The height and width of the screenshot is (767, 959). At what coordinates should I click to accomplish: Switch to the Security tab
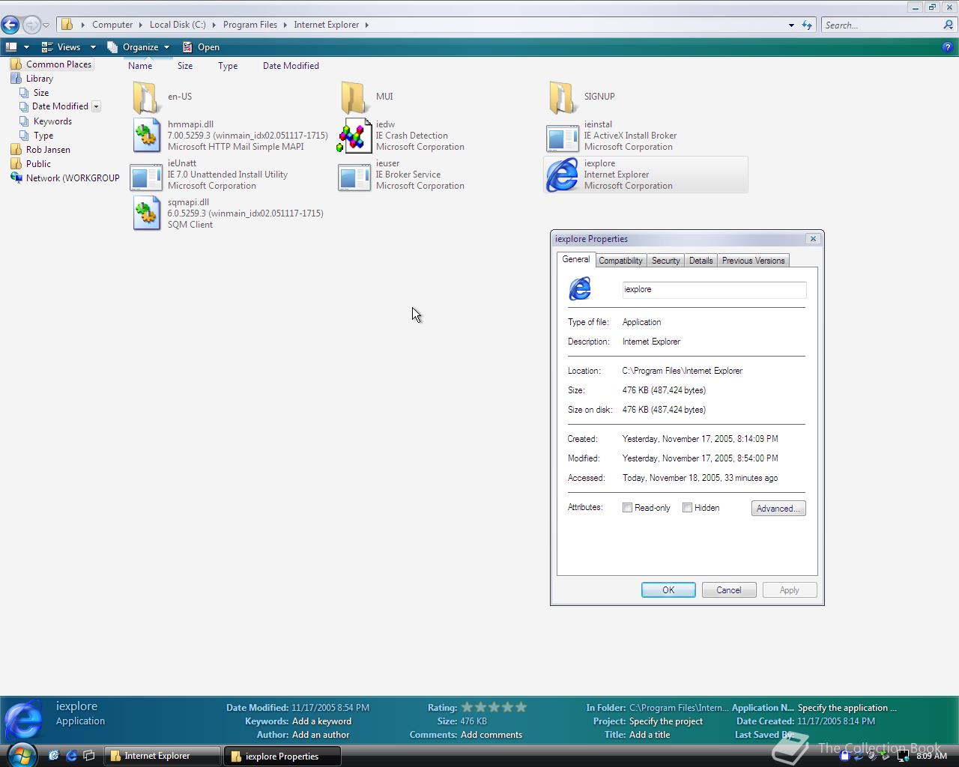coord(665,261)
